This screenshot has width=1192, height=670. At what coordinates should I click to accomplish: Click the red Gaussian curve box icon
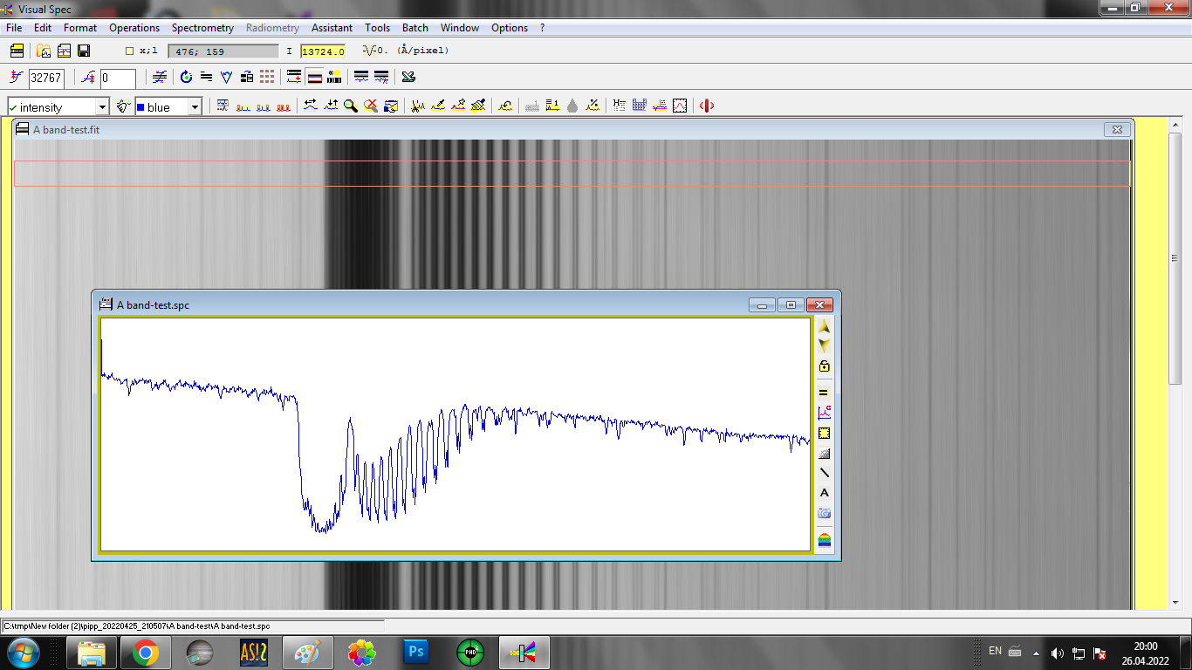coord(679,106)
